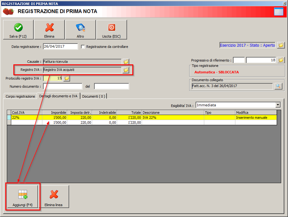288x217 pixels.
Task: Click the Salva (F12) green checkmark button
Action: [18, 30]
